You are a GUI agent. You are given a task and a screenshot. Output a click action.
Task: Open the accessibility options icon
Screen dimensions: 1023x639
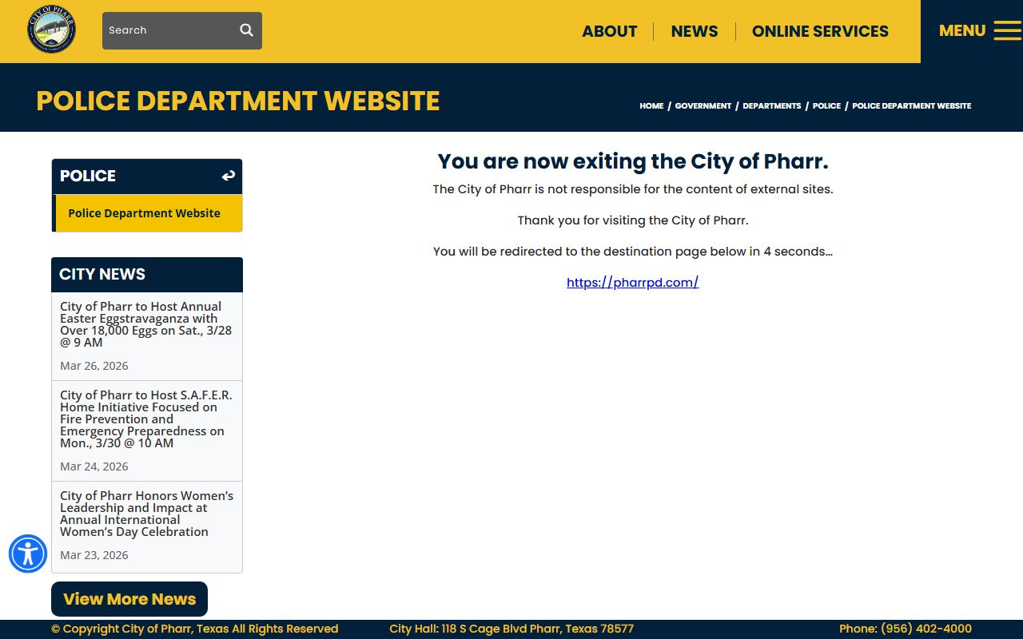click(x=28, y=554)
